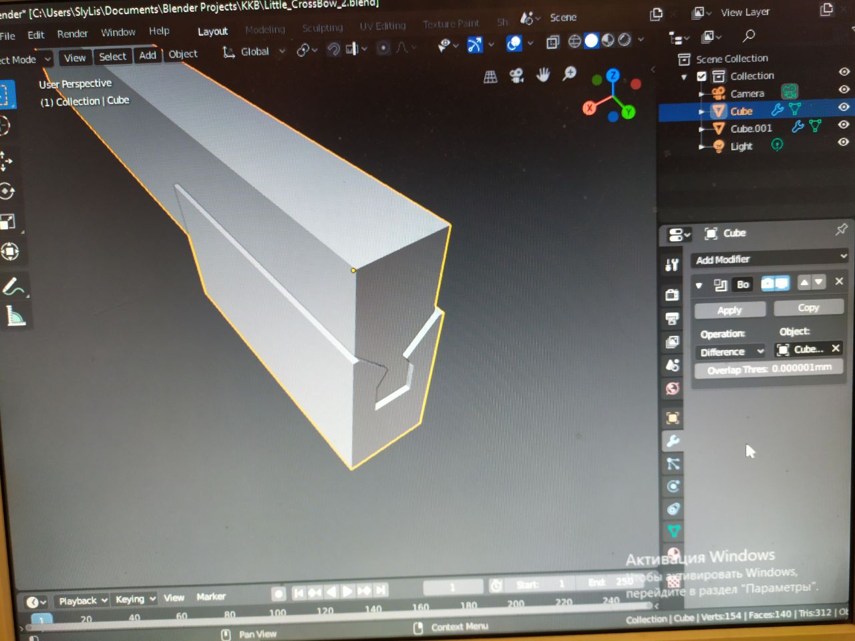Screen dimensions: 855x641
Task: Click the Copy modifier button
Action: tap(808, 307)
